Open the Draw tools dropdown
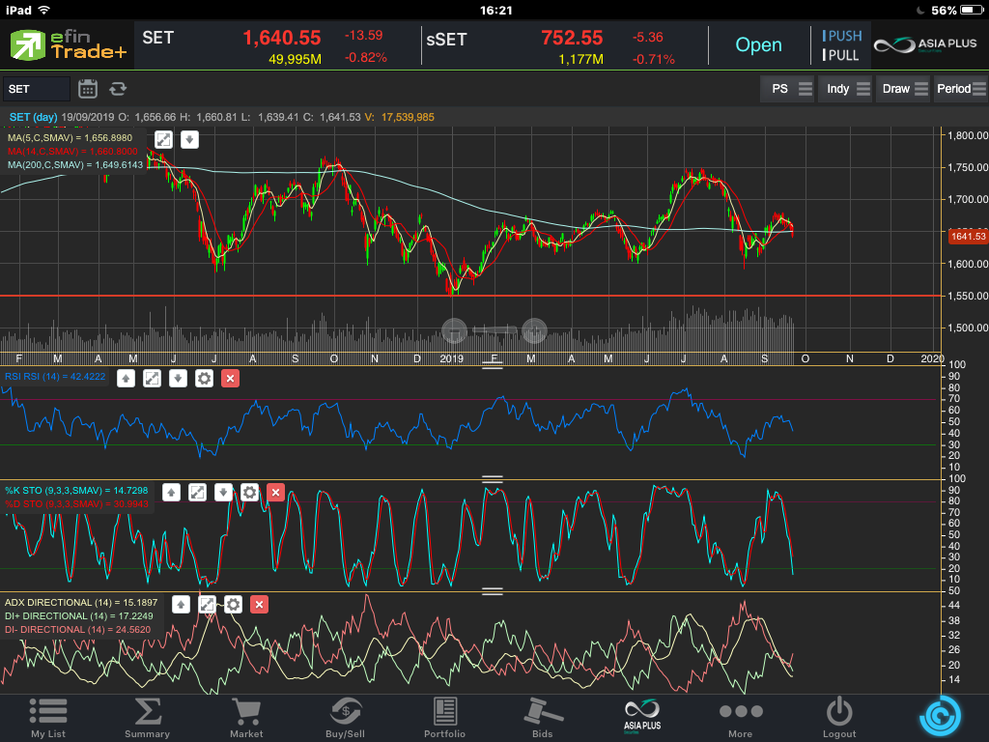 point(904,89)
